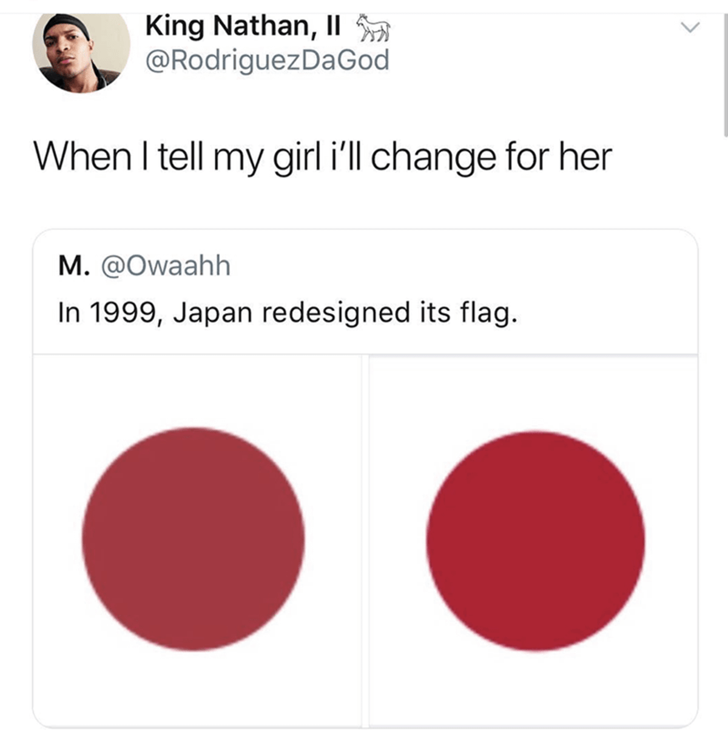728x741 pixels.
Task: Open King Nathan's profile picture
Action: pos(81,53)
